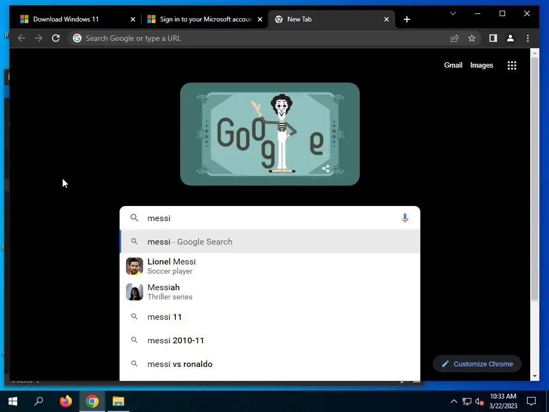Show hidden system tray icons
This screenshot has width=549, height=412.
tap(454, 401)
